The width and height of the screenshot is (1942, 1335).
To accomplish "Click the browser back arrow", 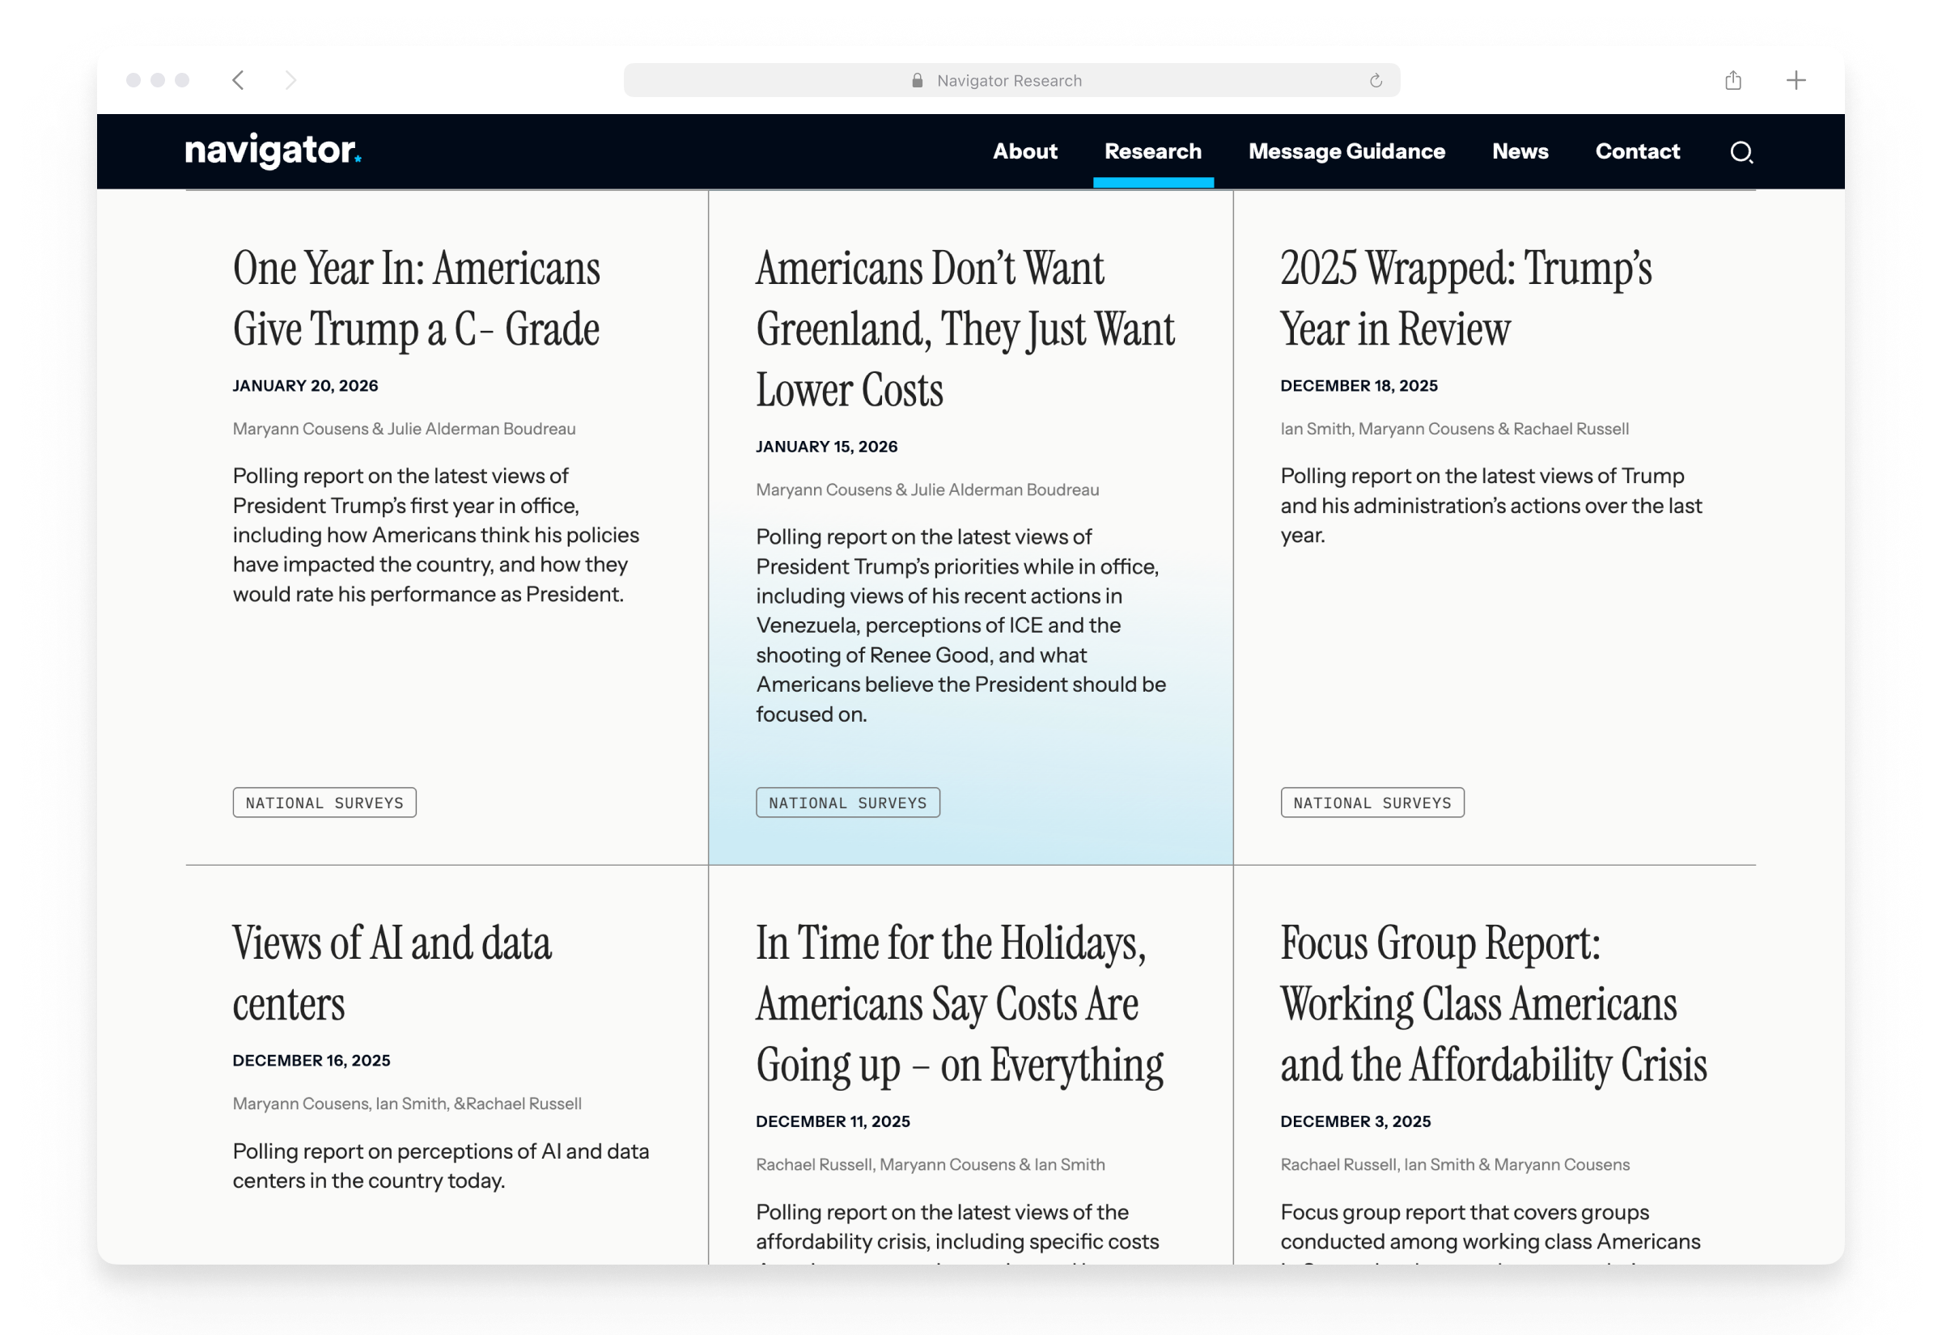I will (x=239, y=80).
